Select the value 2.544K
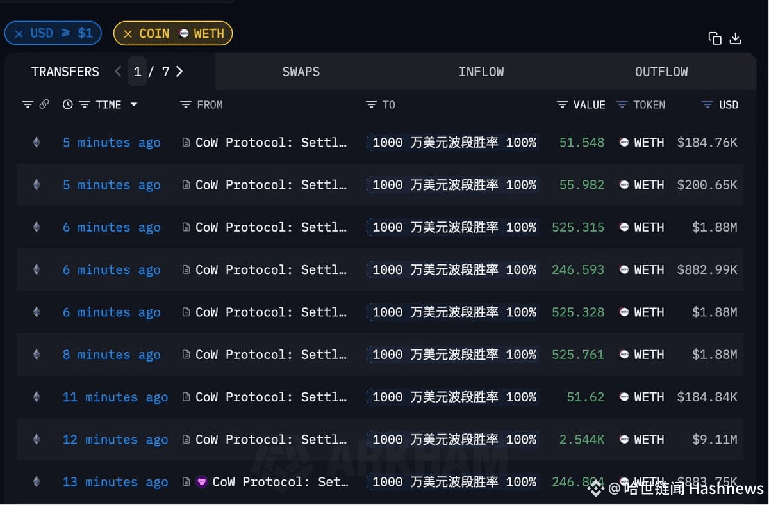The width and height of the screenshot is (769, 505). (582, 439)
